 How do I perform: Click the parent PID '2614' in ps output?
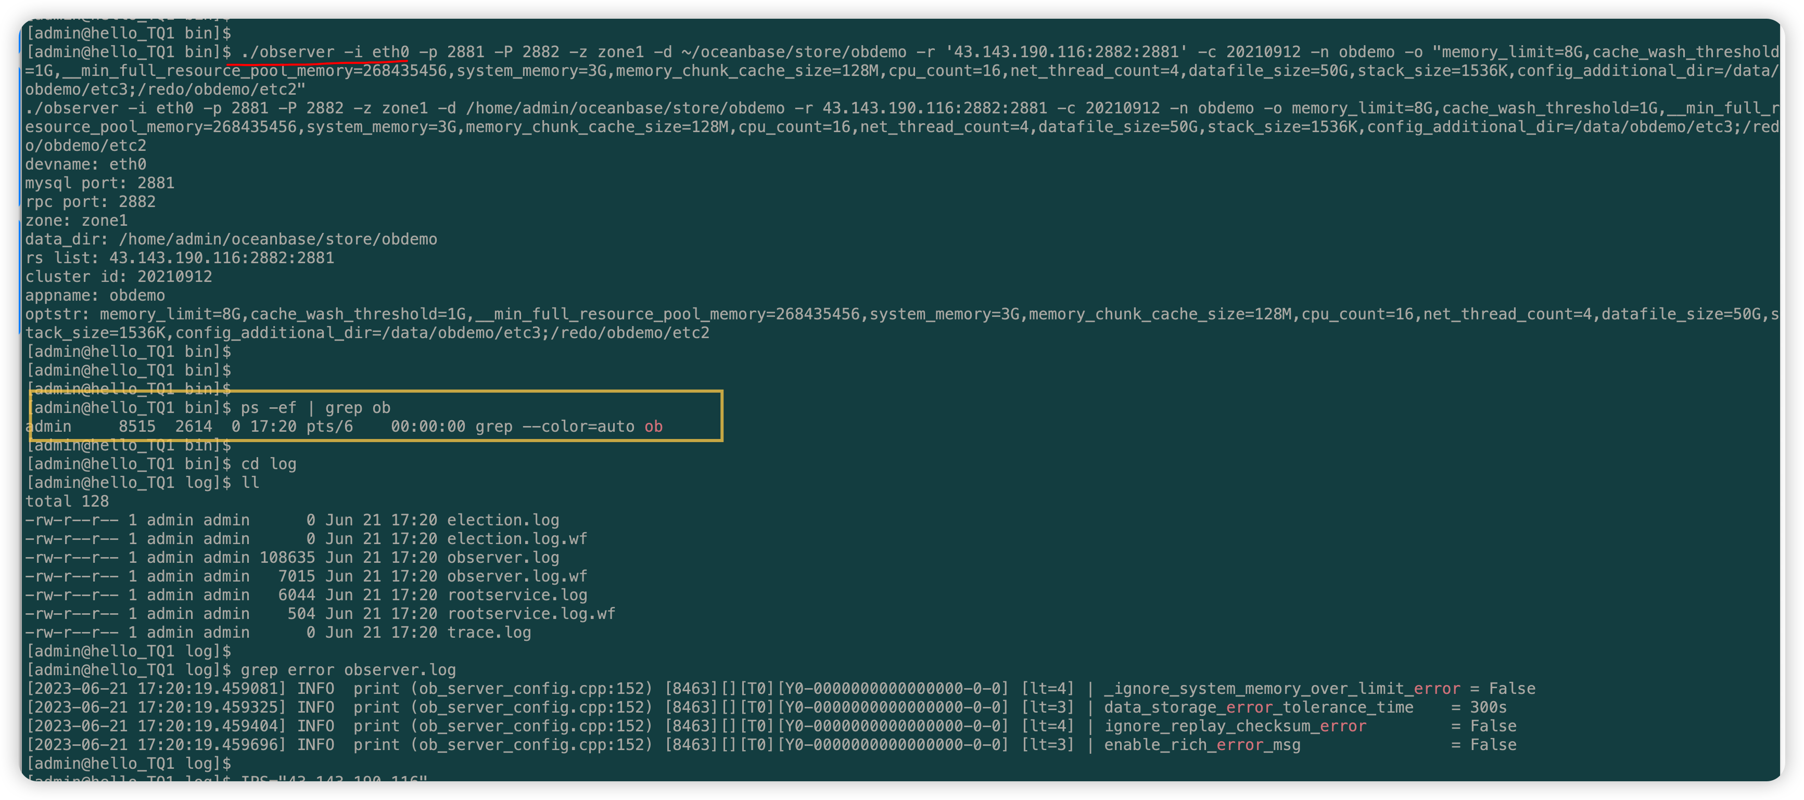pyautogui.click(x=193, y=426)
